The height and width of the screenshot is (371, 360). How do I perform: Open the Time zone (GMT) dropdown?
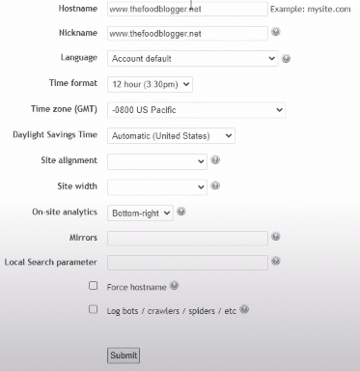click(x=196, y=110)
